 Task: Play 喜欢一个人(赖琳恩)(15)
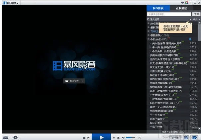point(163,107)
